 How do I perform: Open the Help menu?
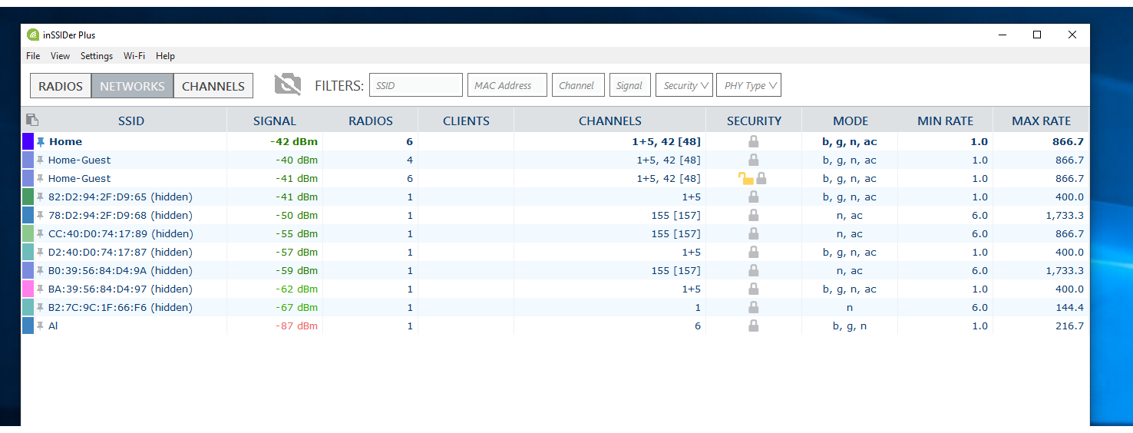(165, 56)
